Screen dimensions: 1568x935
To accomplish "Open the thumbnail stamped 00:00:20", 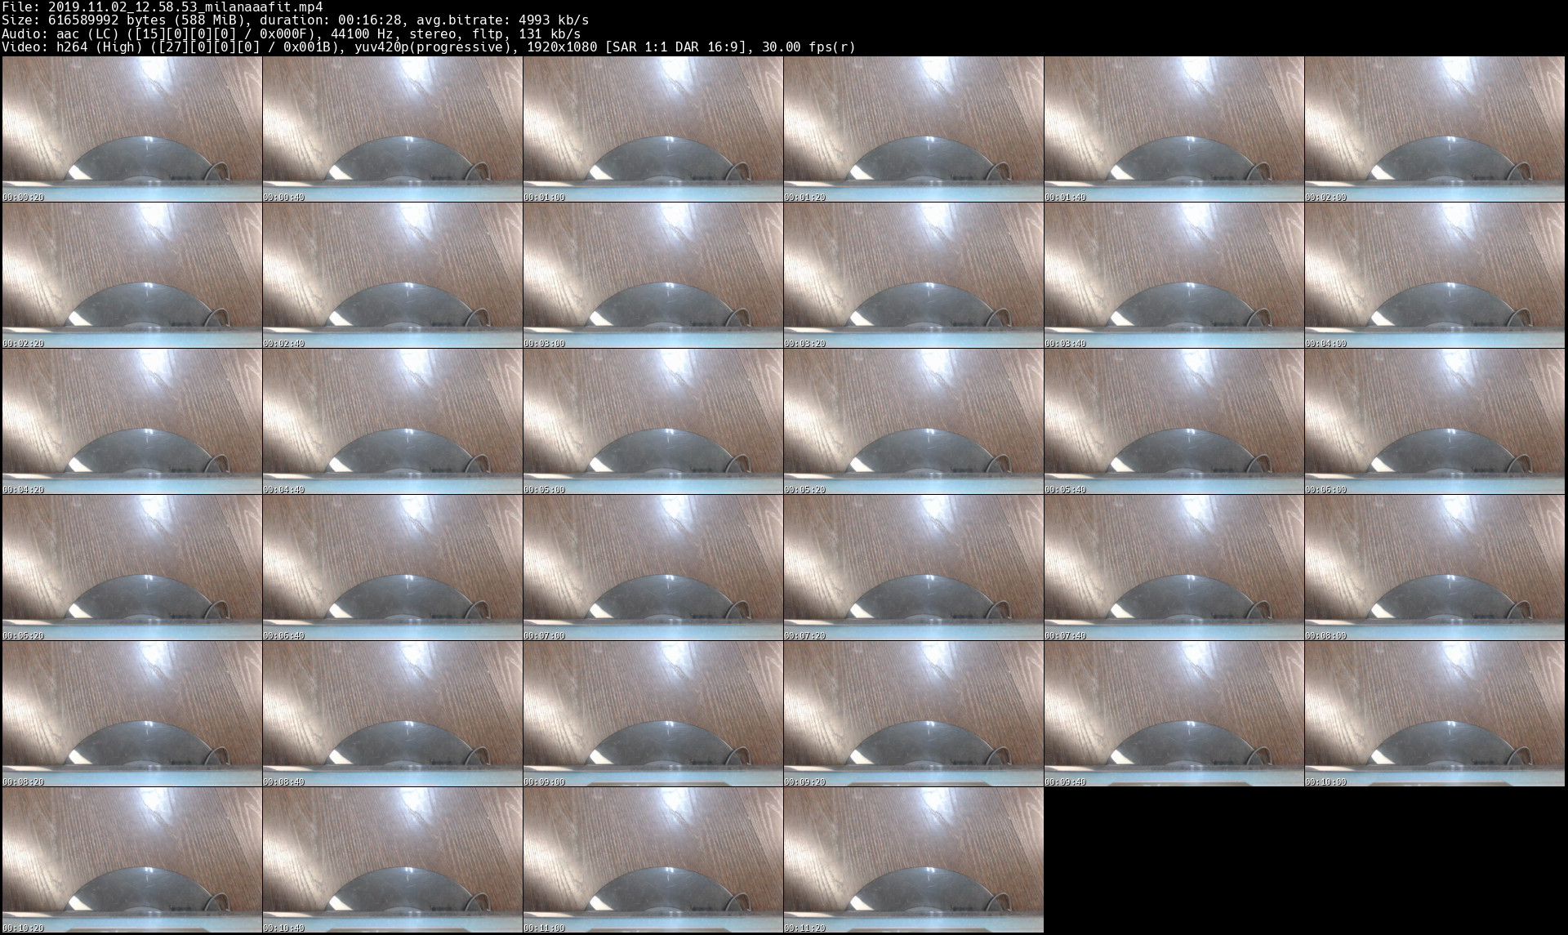I will (131, 129).
